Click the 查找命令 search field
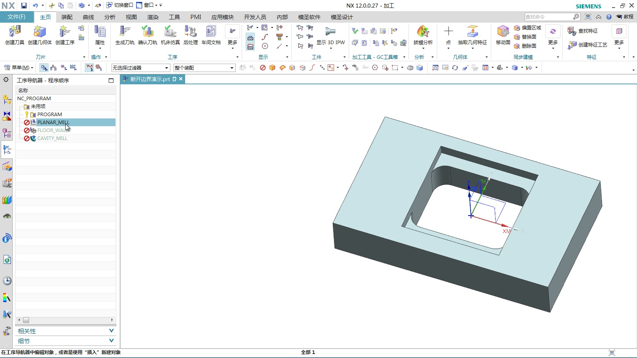Image resolution: width=637 pixels, height=358 pixels. point(549,17)
